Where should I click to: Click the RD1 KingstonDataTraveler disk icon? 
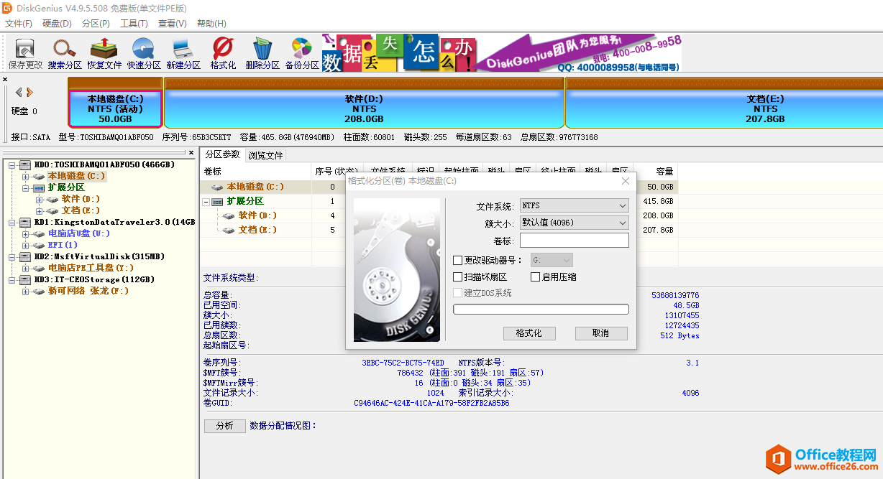pyautogui.click(x=26, y=222)
